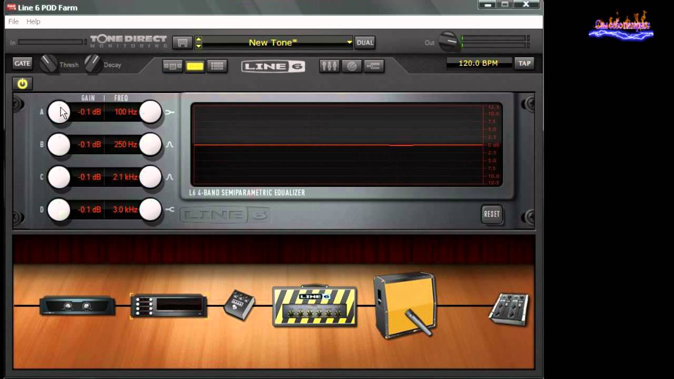Screen dimensions: 674x379
Task: Open the tuner view icon
Action: 352,66
